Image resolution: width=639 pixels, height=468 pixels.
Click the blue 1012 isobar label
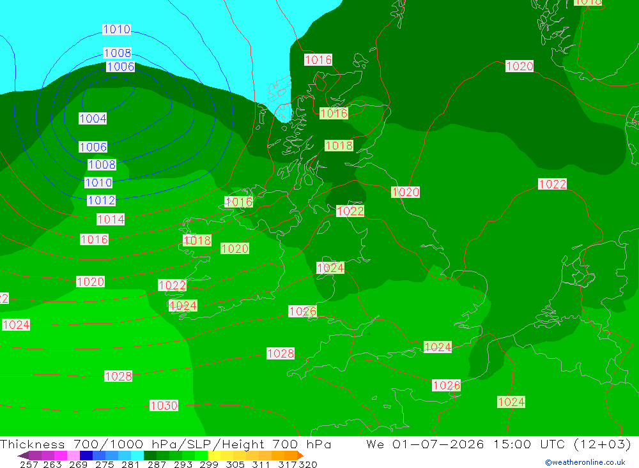point(102,200)
